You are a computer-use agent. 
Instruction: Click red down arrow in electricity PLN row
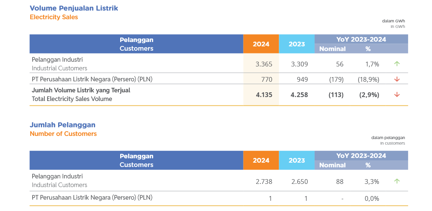(x=397, y=79)
